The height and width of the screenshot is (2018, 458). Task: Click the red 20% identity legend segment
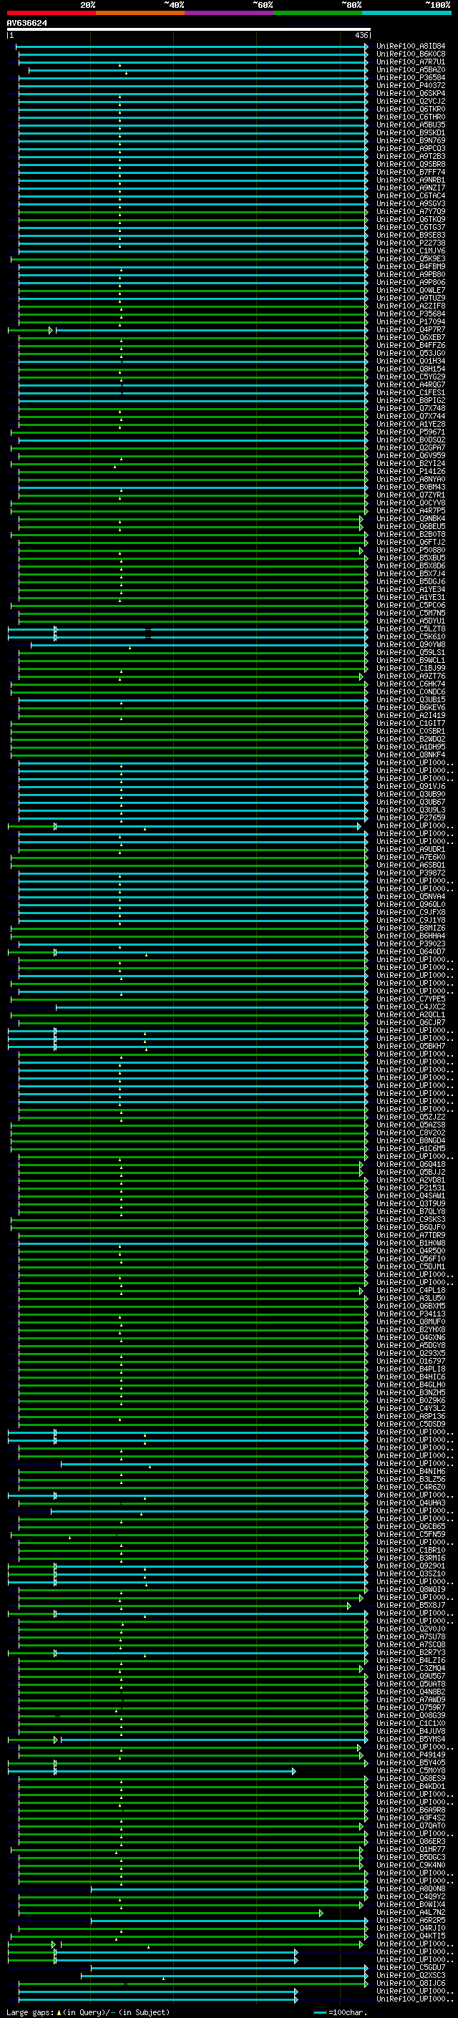click(x=52, y=13)
